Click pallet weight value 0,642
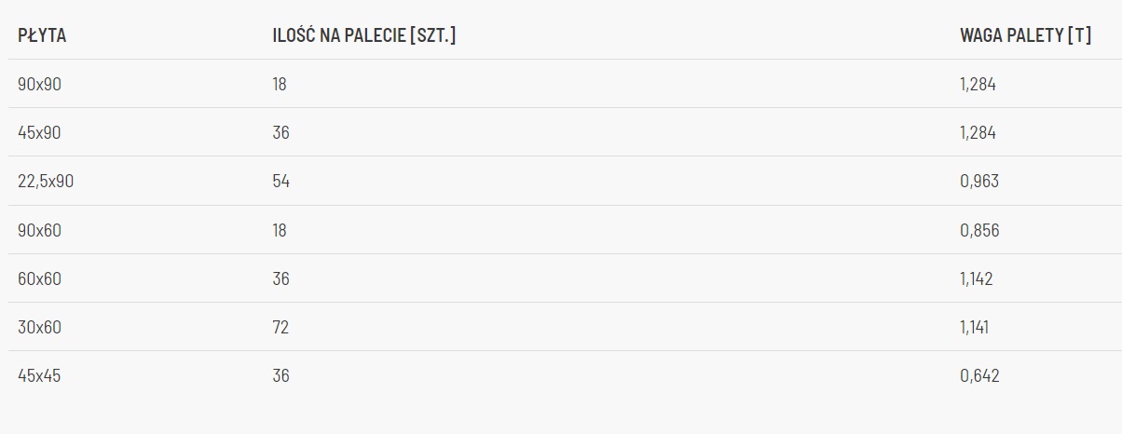The image size is (1122, 434). pos(978,376)
